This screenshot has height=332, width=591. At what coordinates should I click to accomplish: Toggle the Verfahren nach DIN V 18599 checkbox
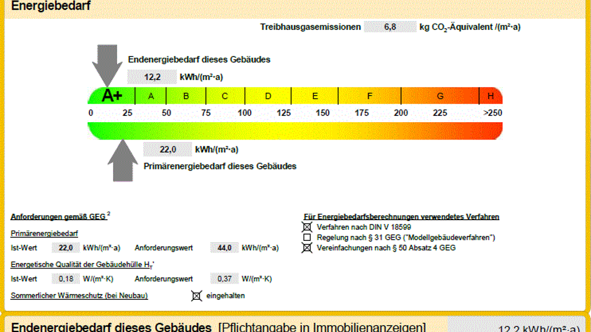click(307, 227)
